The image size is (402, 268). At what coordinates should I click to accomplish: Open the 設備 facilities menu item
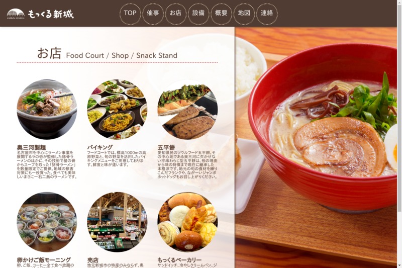(198, 14)
